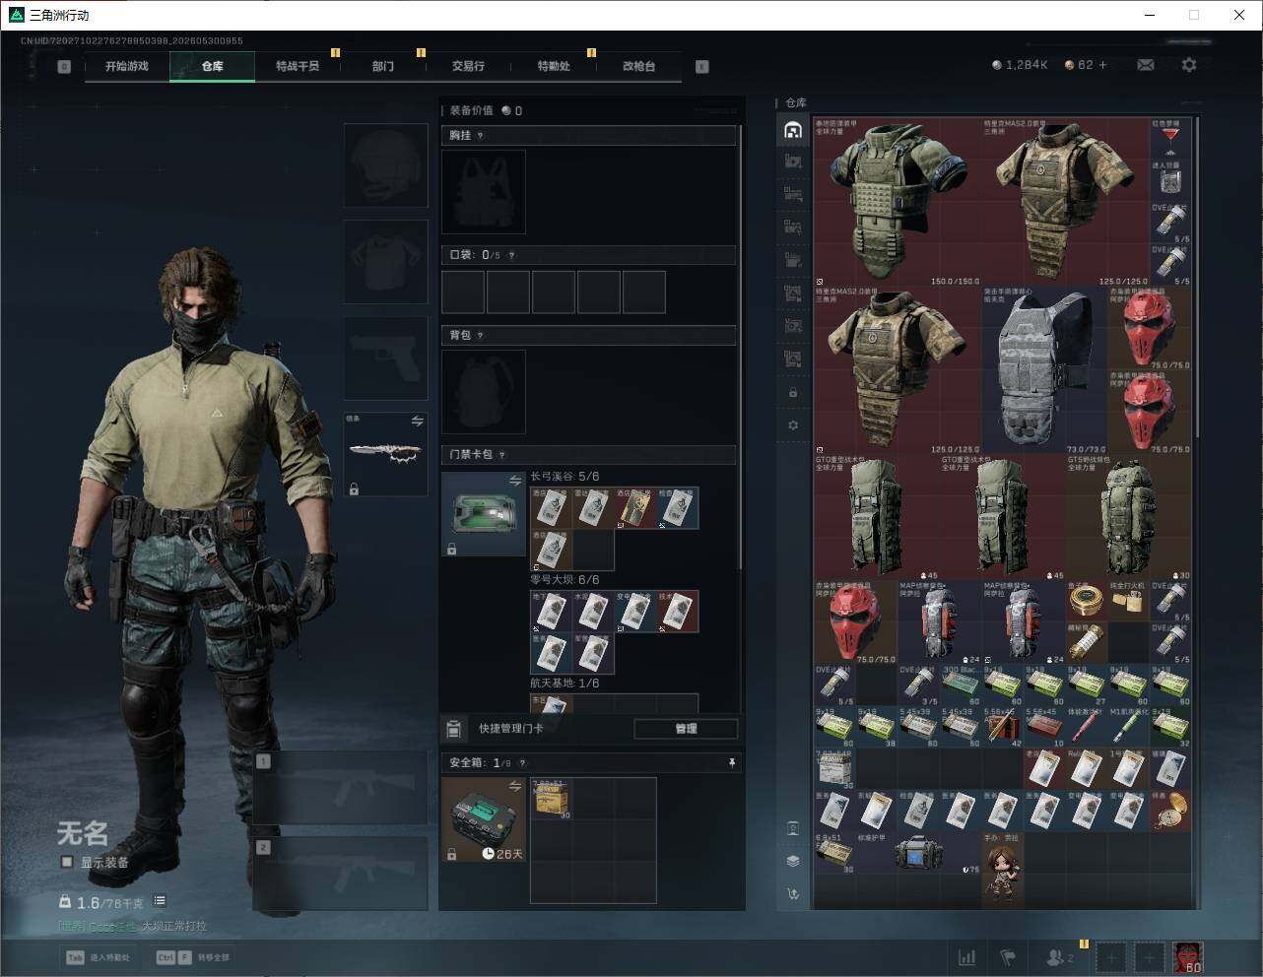1263x977 pixels.
Task: Select the 标准护甲 repair kit item
Action: coord(918,852)
